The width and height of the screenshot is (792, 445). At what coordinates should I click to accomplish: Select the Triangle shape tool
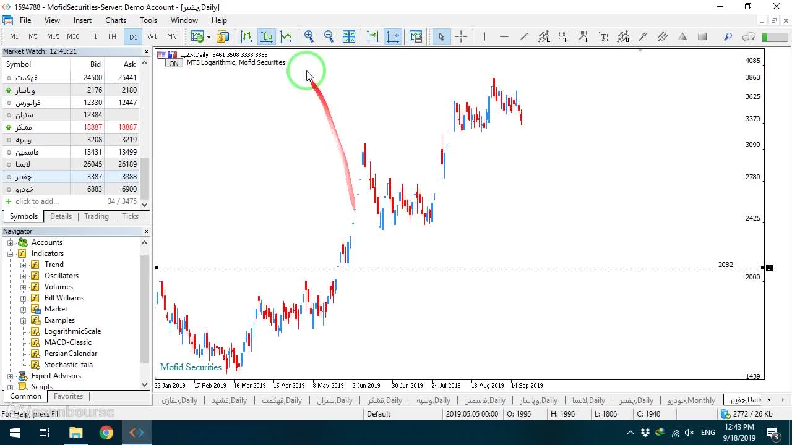682,36
